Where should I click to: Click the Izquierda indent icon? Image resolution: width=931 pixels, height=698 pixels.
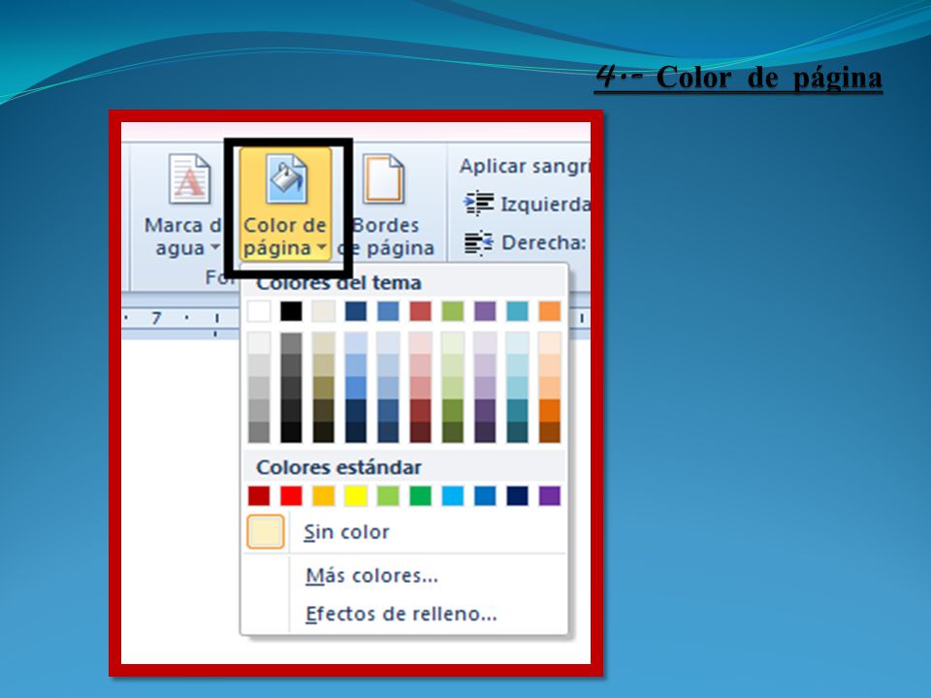point(478,204)
